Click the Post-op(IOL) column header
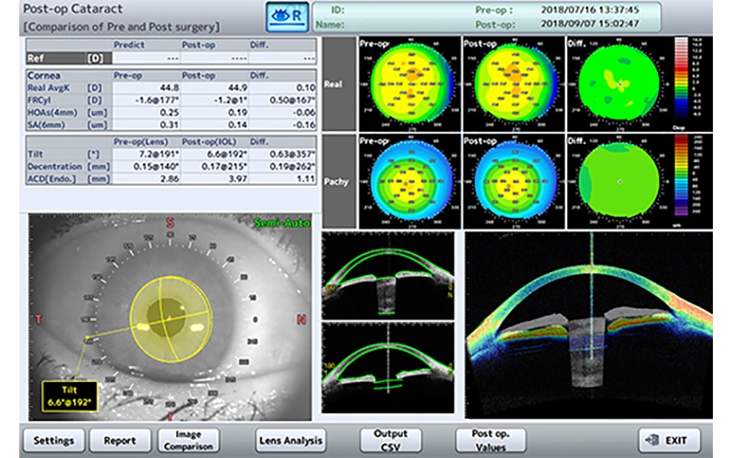 [209, 142]
